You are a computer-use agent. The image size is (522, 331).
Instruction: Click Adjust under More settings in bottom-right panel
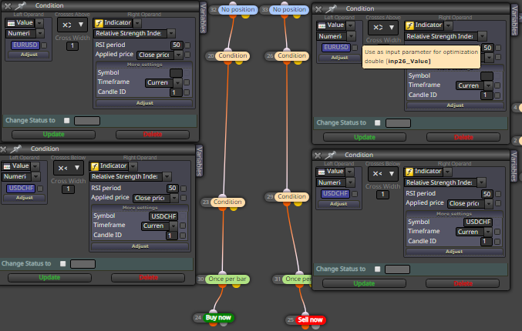[454, 252]
